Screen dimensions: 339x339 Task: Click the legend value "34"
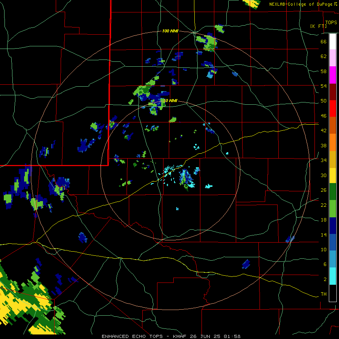click(x=324, y=160)
